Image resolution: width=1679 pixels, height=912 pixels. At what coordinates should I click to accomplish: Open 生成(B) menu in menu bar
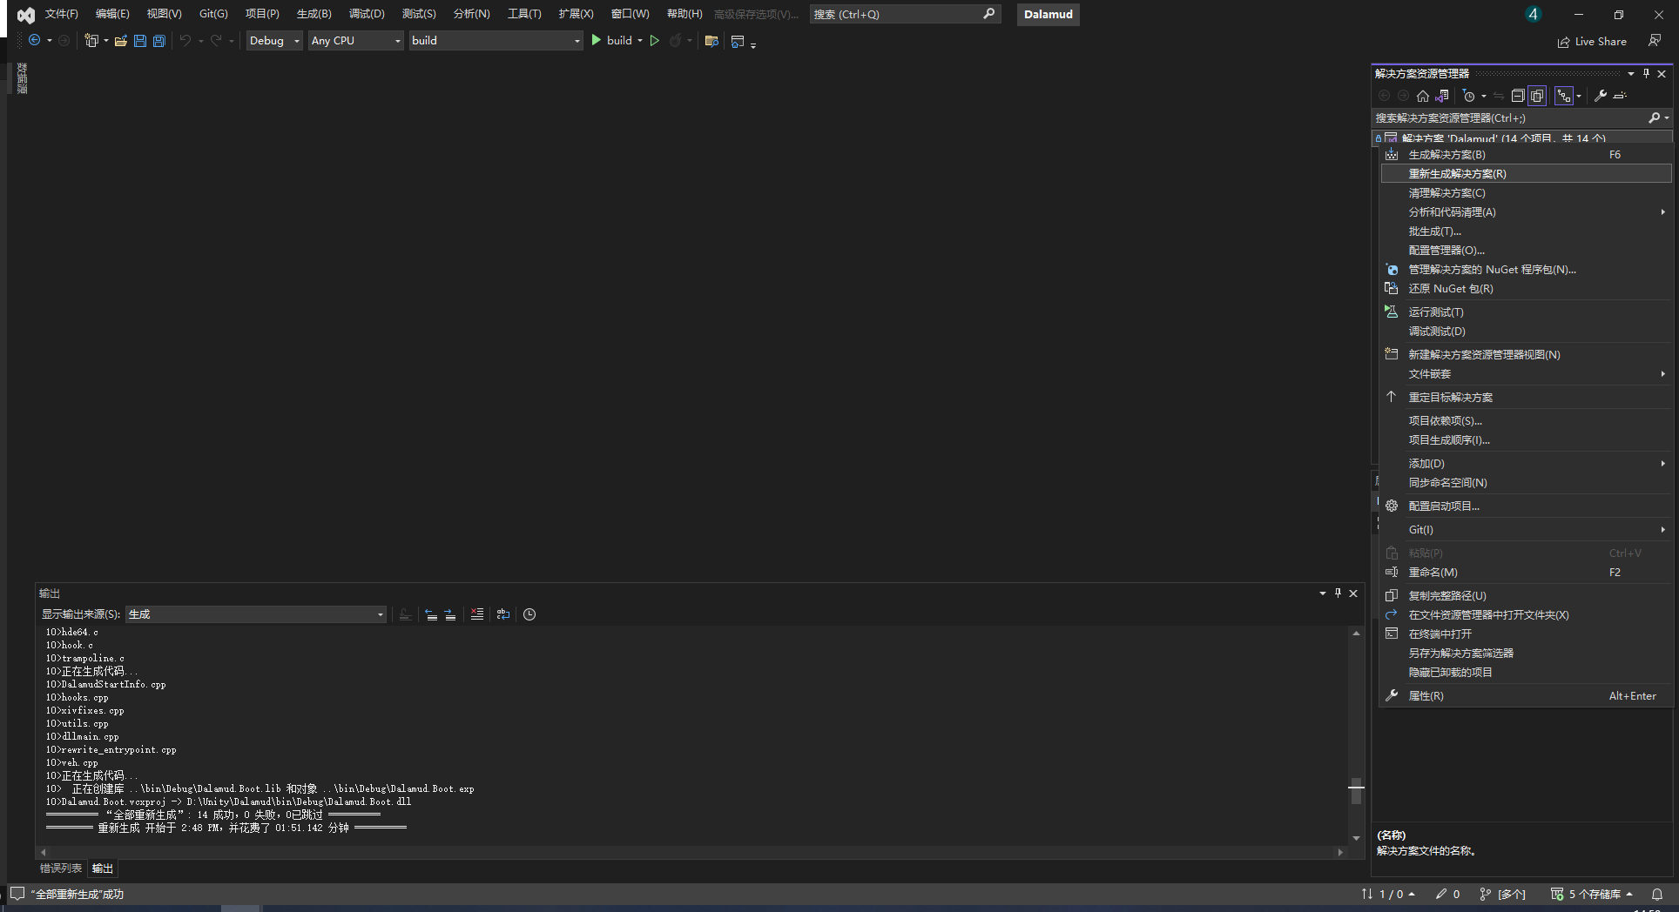(314, 14)
